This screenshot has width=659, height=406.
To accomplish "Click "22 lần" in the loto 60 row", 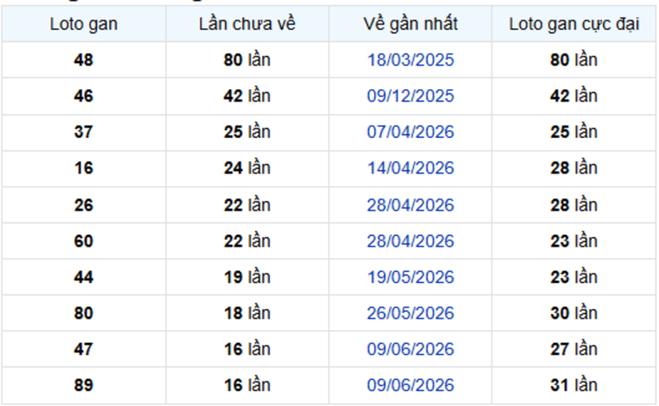I will point(247,241).
